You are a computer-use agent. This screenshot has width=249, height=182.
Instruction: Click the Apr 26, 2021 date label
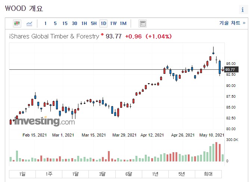tap(183, 135)
